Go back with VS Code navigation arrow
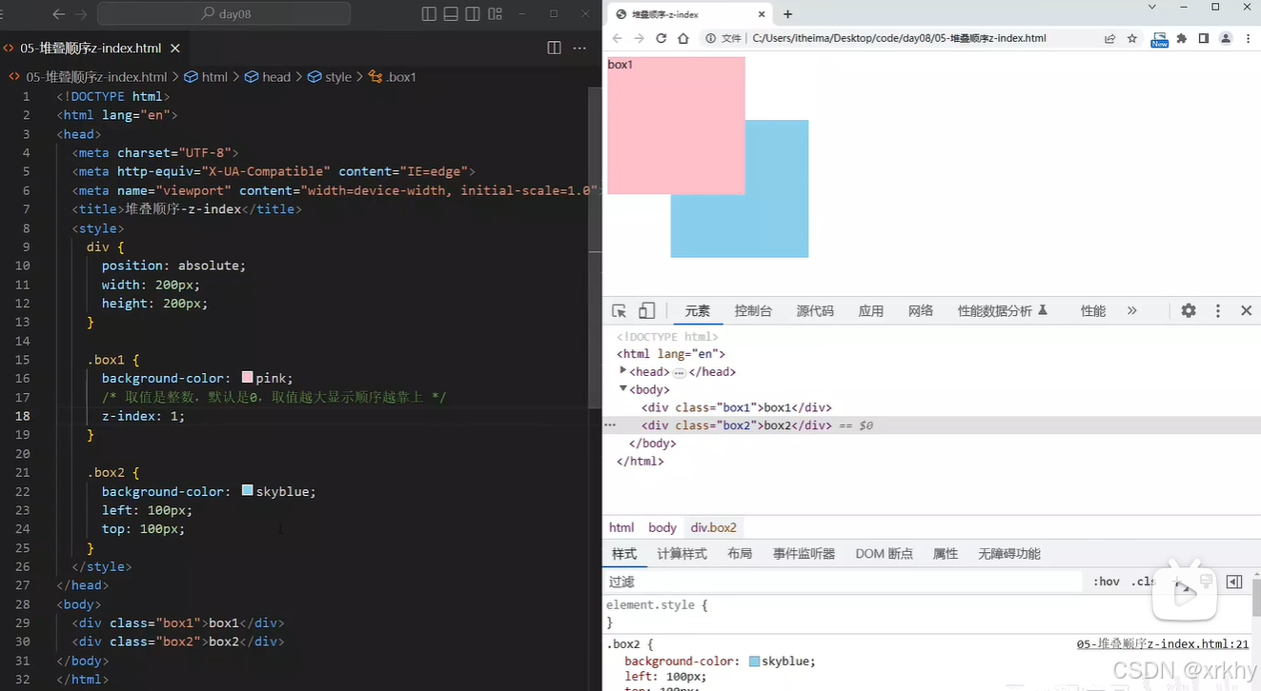This screenshot has width=1261, height=691. pyautogui.click(x=59, y=14)
